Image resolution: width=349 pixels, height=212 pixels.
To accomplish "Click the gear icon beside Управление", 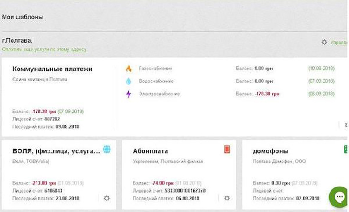I will [x=325, y=42].
